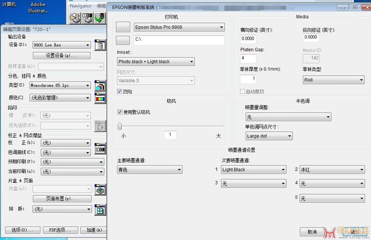The width and height of the screenshot is (371, 240).
Task: Open 拼版 dropdown
Action: click(62, 209)
